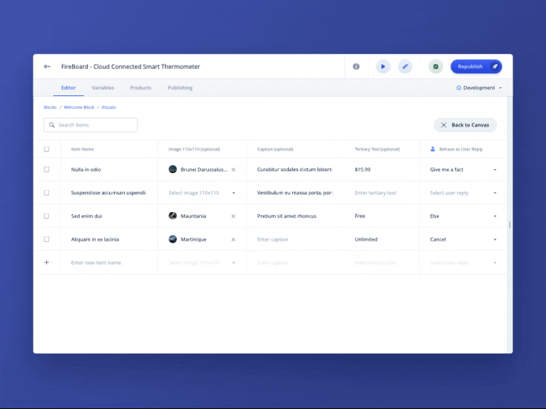Screen dimensions: 546x409
Task: Click the Enter new item name field
Action: [96, 262]
